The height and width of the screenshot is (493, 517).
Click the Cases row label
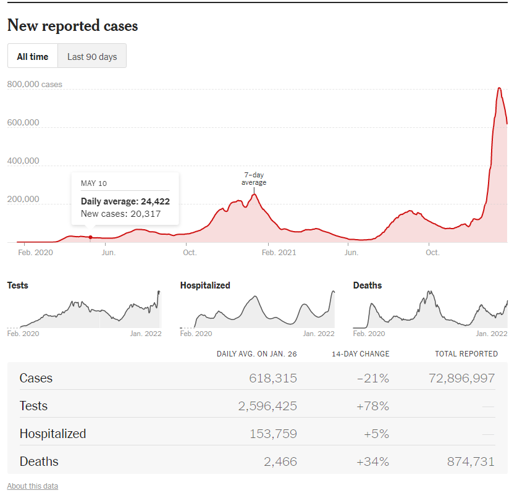[36, 378]
